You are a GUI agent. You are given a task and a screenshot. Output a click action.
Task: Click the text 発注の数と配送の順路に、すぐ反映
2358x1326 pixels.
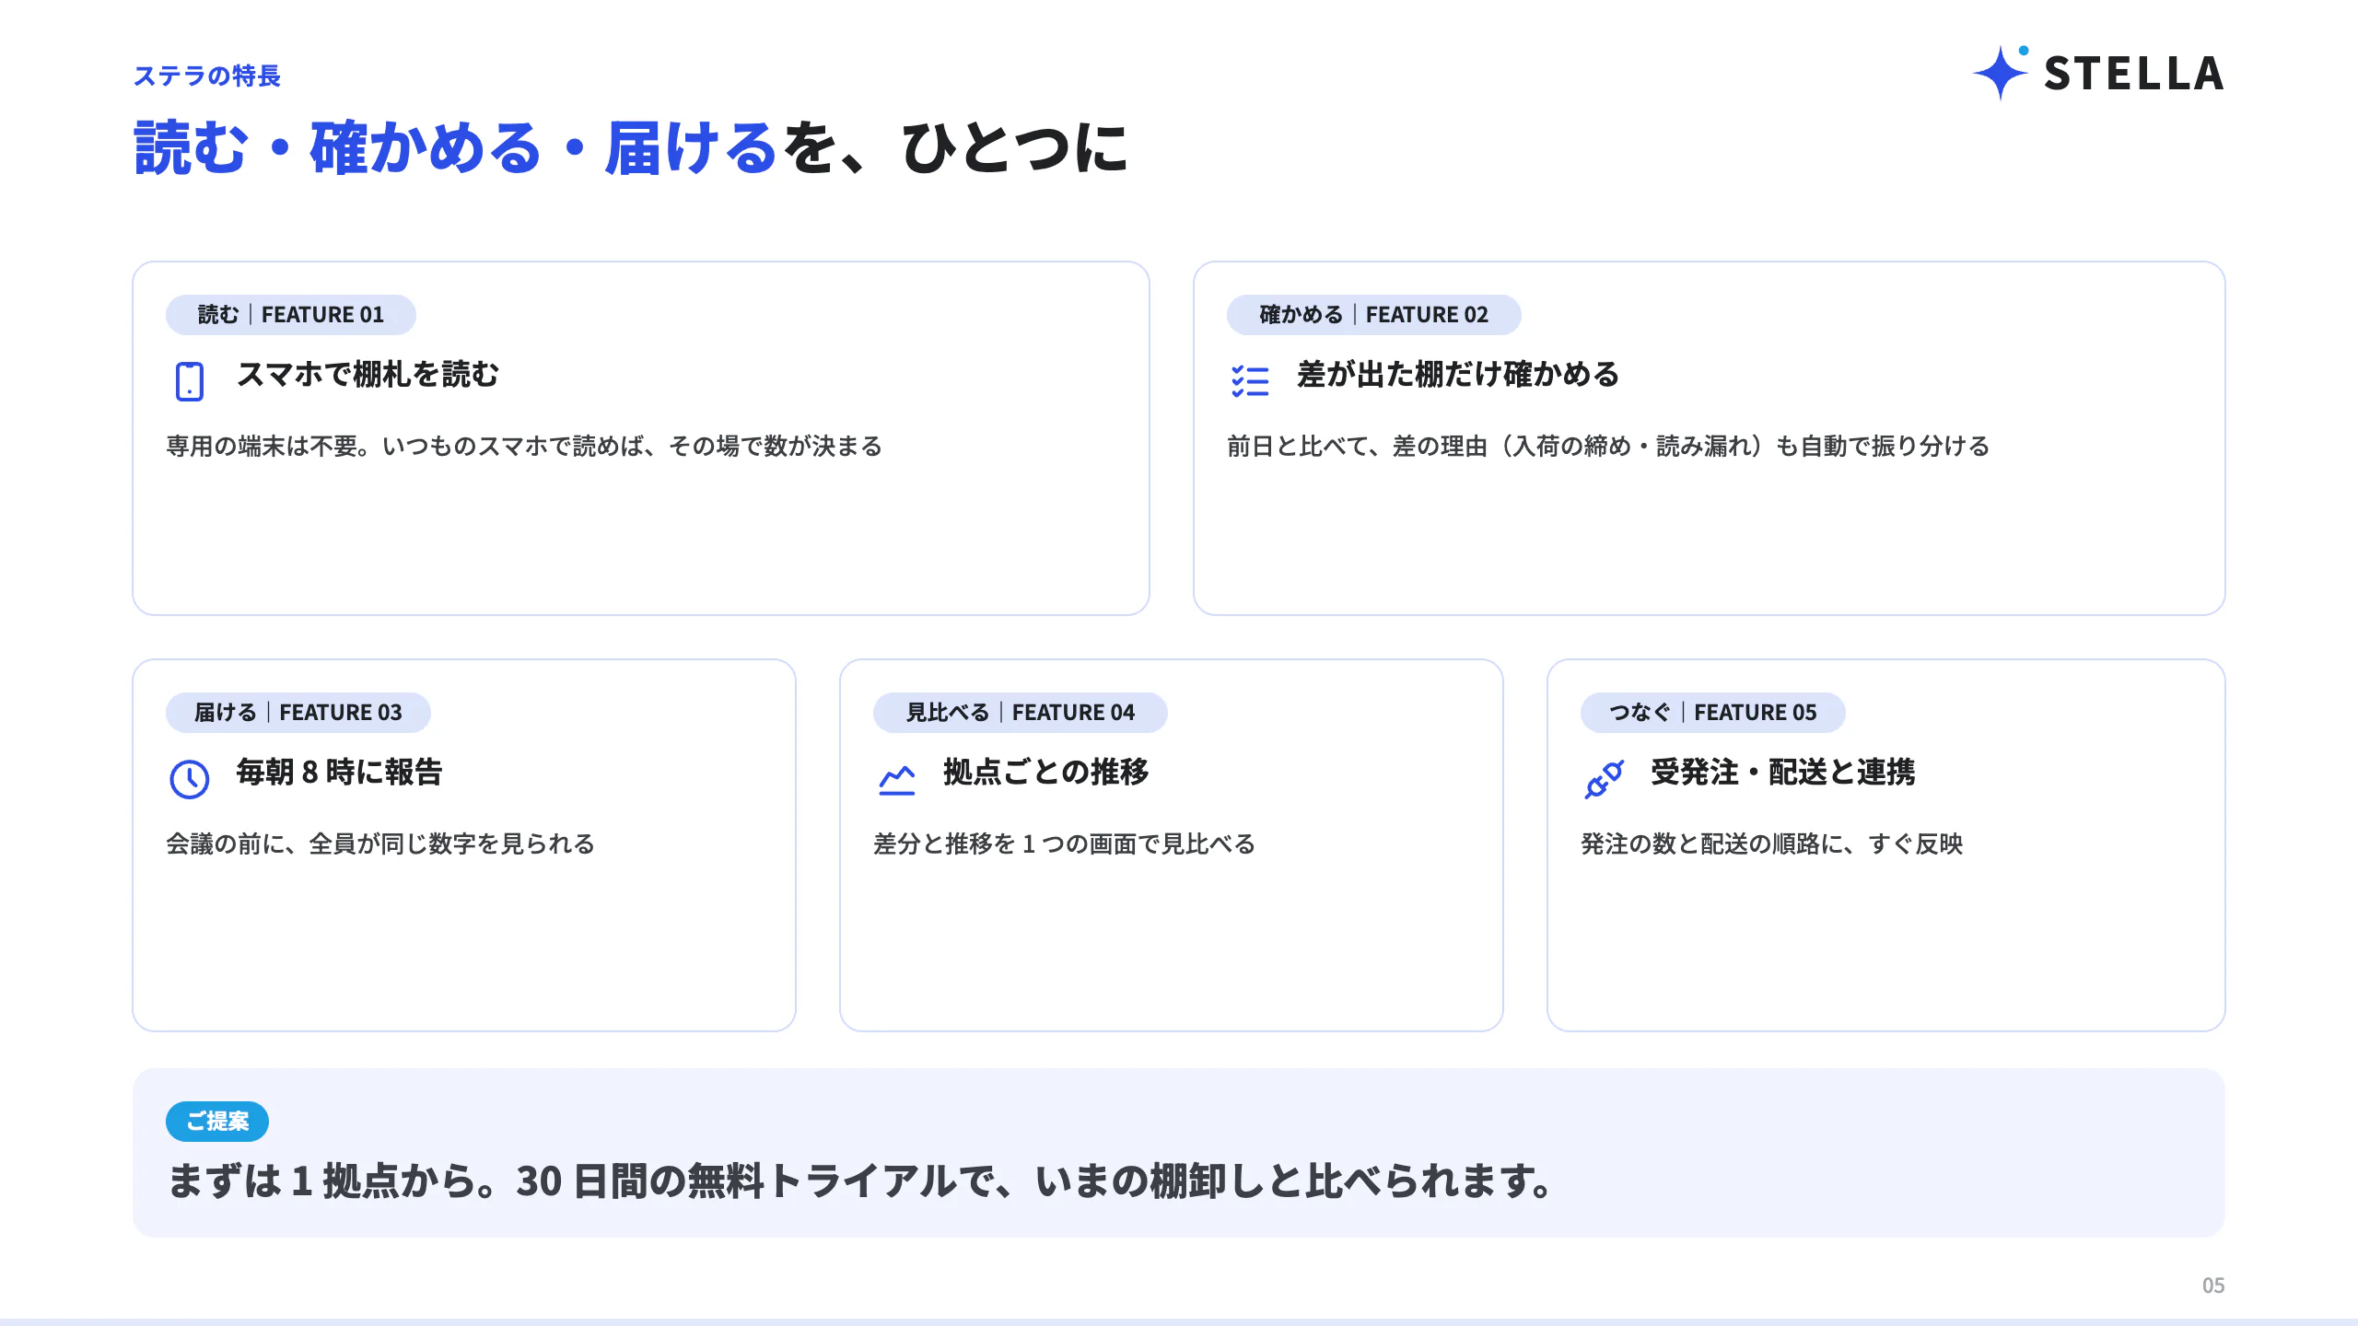click(1772, 844)
